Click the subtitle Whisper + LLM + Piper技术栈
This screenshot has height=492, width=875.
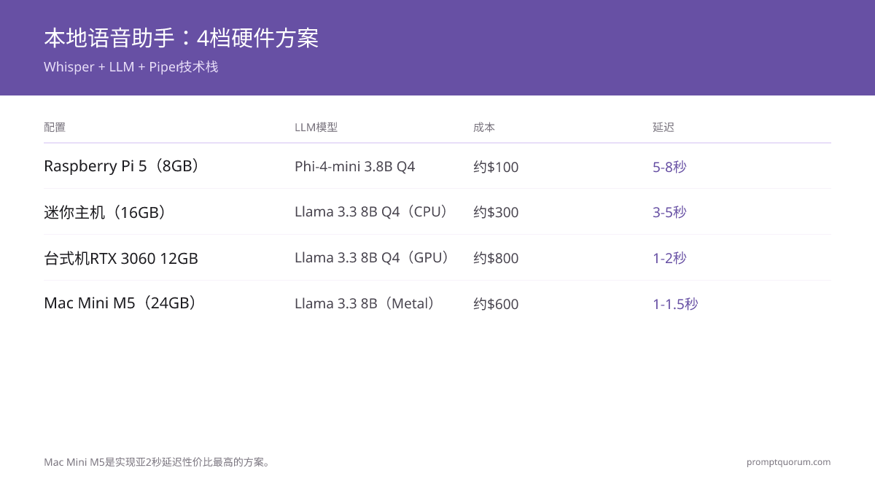131,67
